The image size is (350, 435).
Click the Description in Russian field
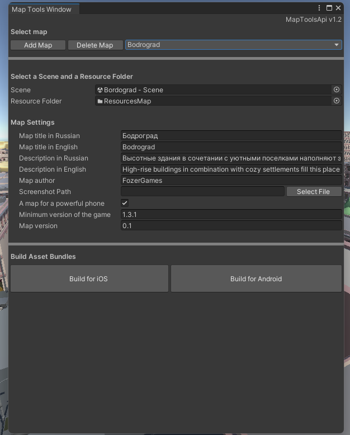[x=231, y=158]
